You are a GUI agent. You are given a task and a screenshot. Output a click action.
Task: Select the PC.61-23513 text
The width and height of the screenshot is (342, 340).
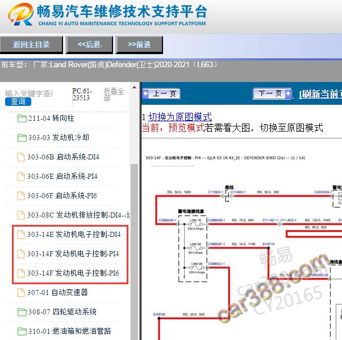[82, 94]
